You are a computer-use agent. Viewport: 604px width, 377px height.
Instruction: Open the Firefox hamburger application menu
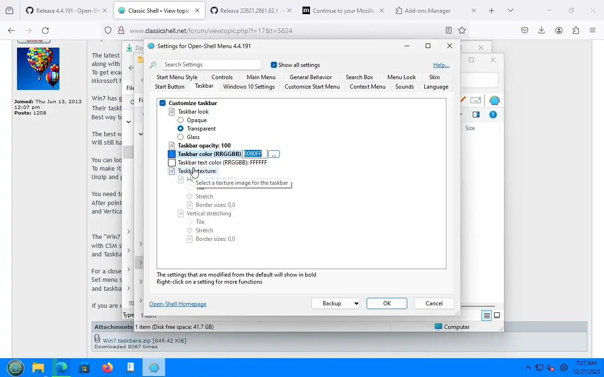click(593, 30)
